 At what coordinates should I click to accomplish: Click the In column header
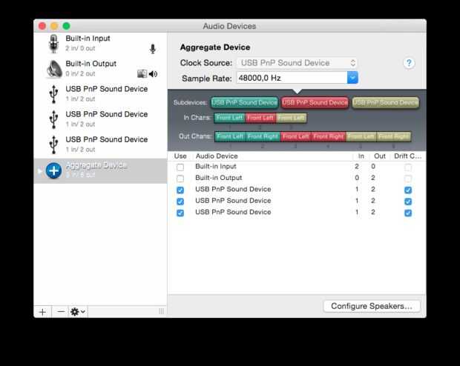[x=361, y=156]
